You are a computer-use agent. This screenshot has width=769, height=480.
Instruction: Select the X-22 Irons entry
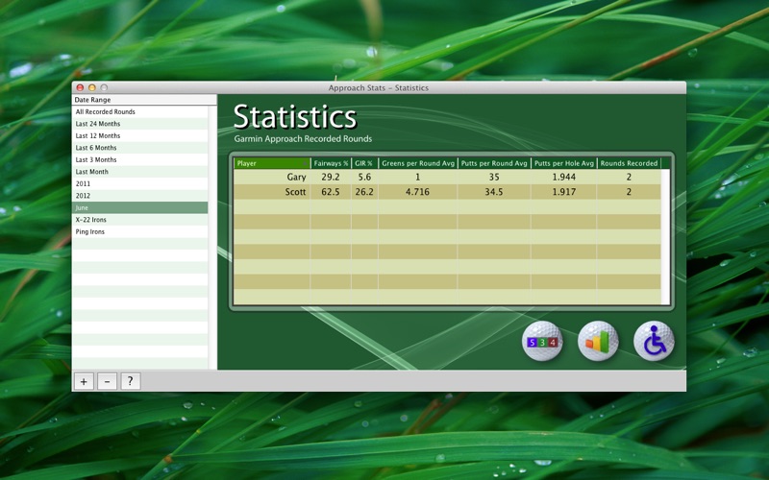click(x=139, y=220)
